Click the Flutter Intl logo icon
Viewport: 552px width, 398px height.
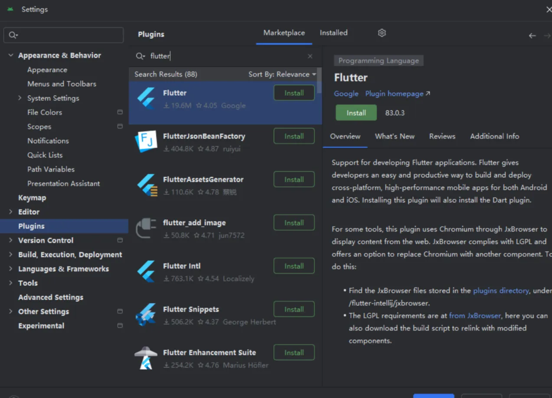tap(146, 272)
